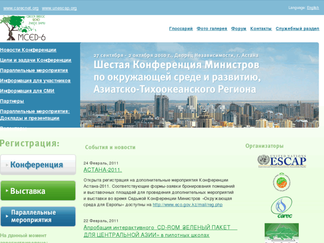
Task: Open Информация для СМИ
Action: pos(27,91)
